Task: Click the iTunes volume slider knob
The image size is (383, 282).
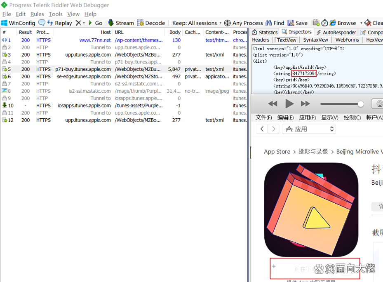Action: point(360,104)
